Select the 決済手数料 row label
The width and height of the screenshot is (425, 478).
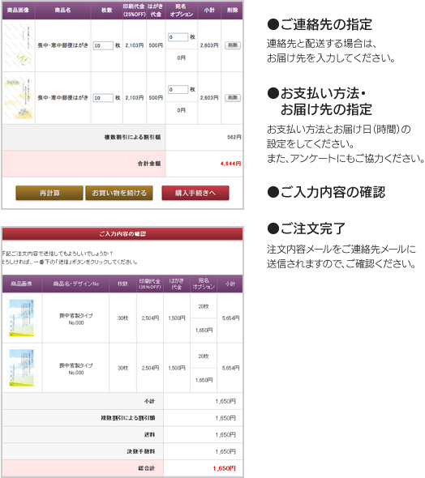pyautogui.click(x=140, y=451)
